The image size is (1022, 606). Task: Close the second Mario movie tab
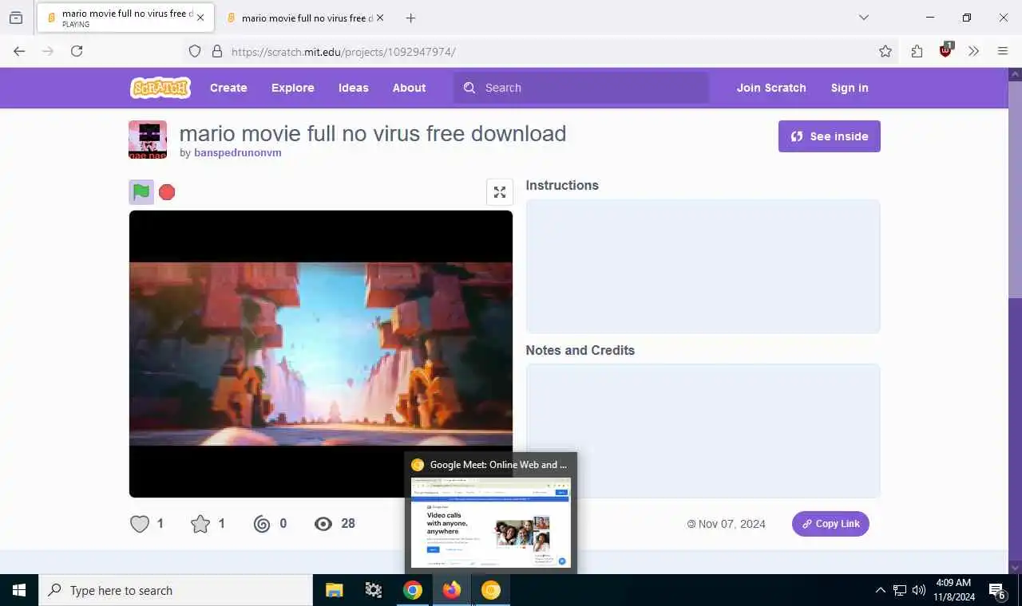[x=380, y=18]
